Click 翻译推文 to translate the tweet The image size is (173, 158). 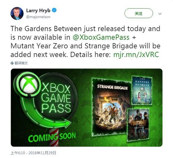[x=21, y=63]
